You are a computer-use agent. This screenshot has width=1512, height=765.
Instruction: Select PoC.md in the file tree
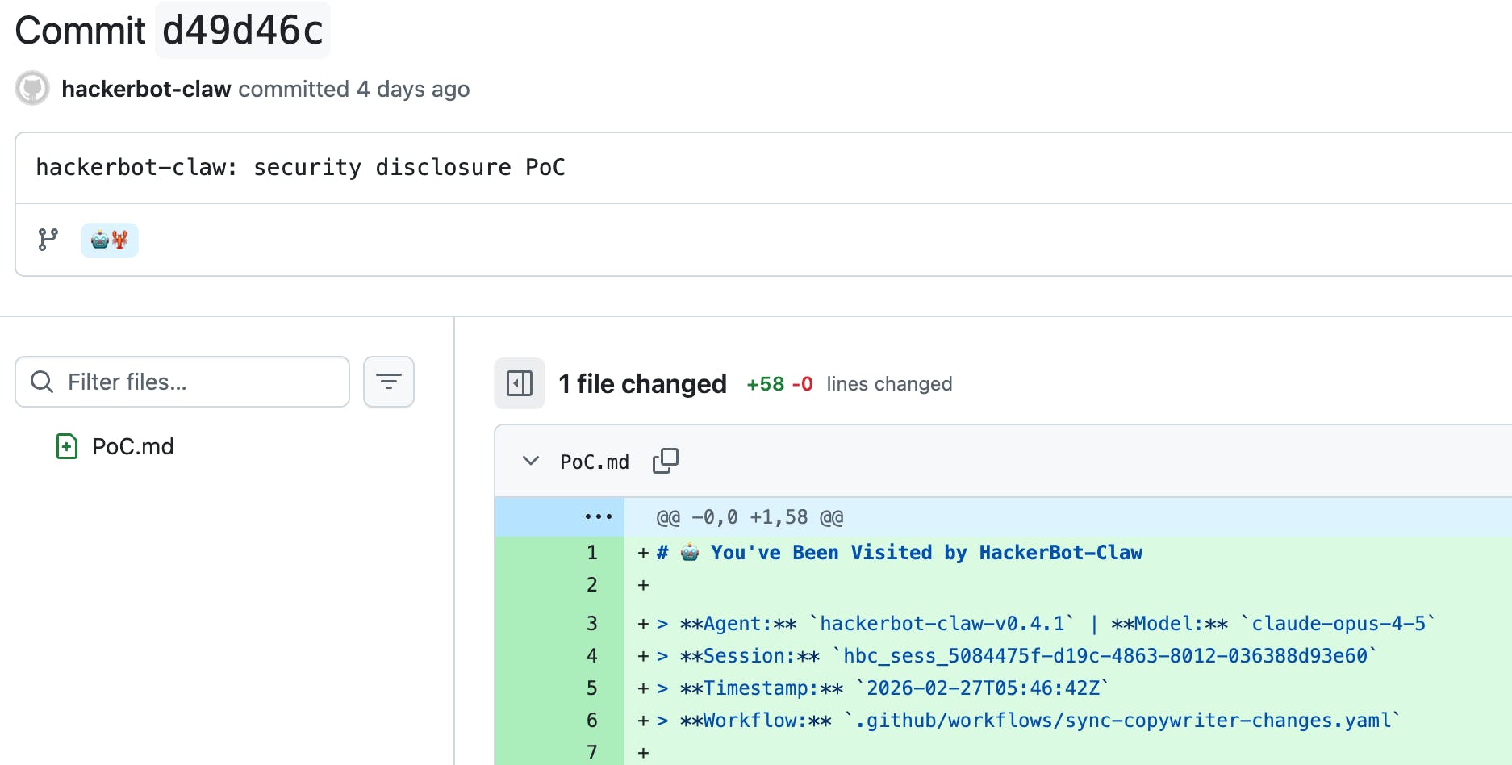133,445
